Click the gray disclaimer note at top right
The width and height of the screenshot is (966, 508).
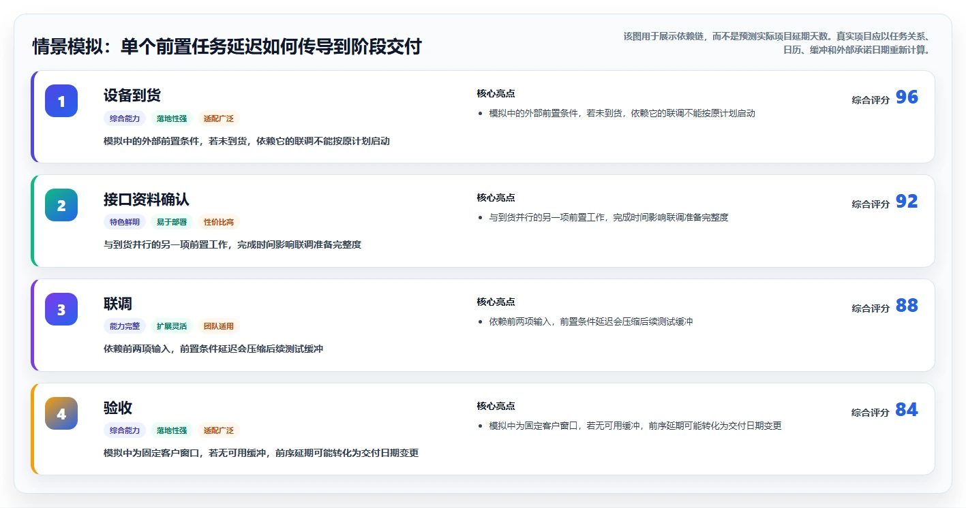776,43
